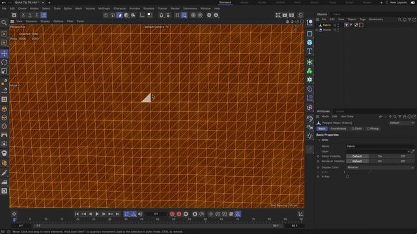Toggle the enable snap icon in top toolbar
Viewport: 417px width, 234px height.
point(161,15)
